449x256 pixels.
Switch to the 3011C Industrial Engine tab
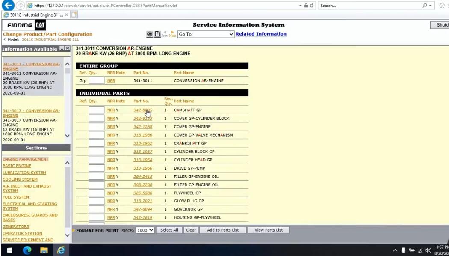pyautogui.click(x=36, y=15)
